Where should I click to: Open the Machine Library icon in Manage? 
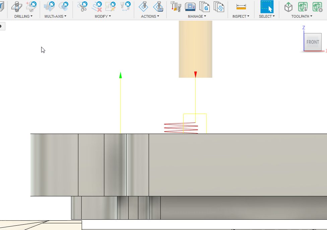(190, 7)
